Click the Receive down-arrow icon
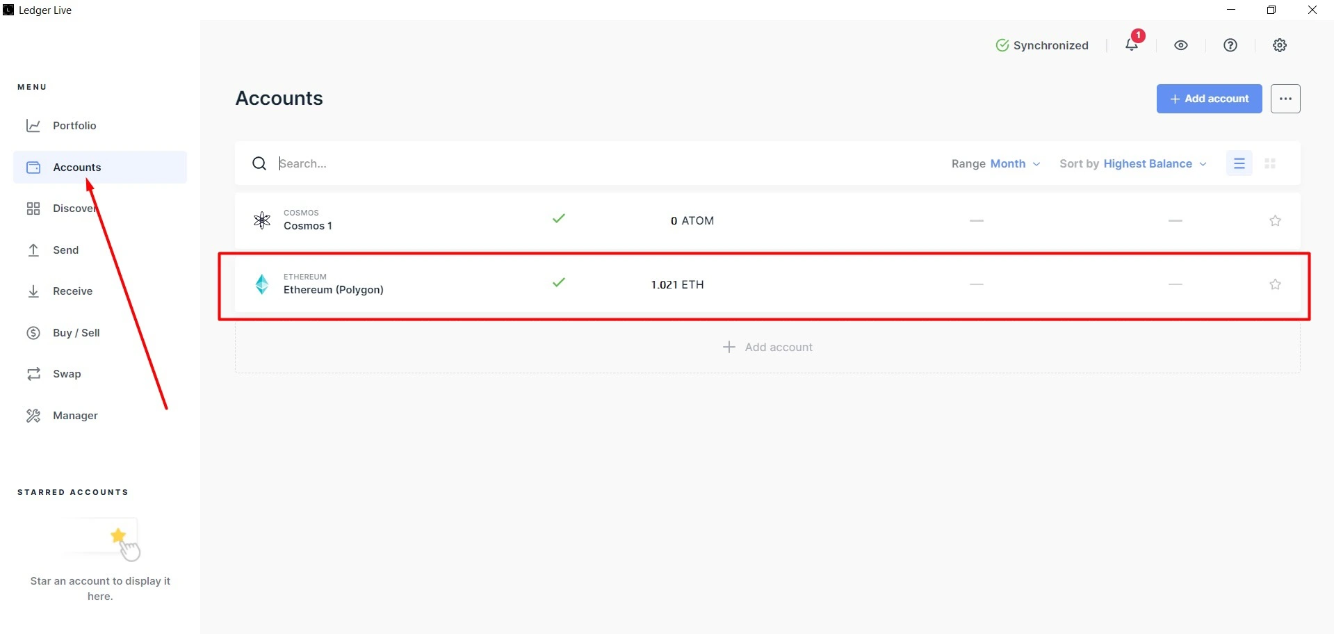1334x634 pixels. [33, 291]
